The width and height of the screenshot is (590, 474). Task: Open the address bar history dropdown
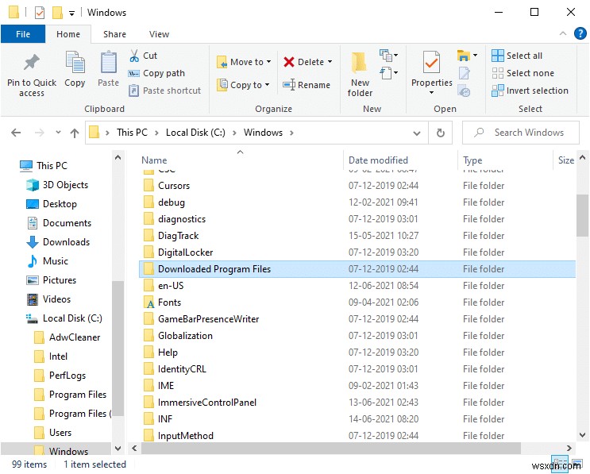(417, 133)
